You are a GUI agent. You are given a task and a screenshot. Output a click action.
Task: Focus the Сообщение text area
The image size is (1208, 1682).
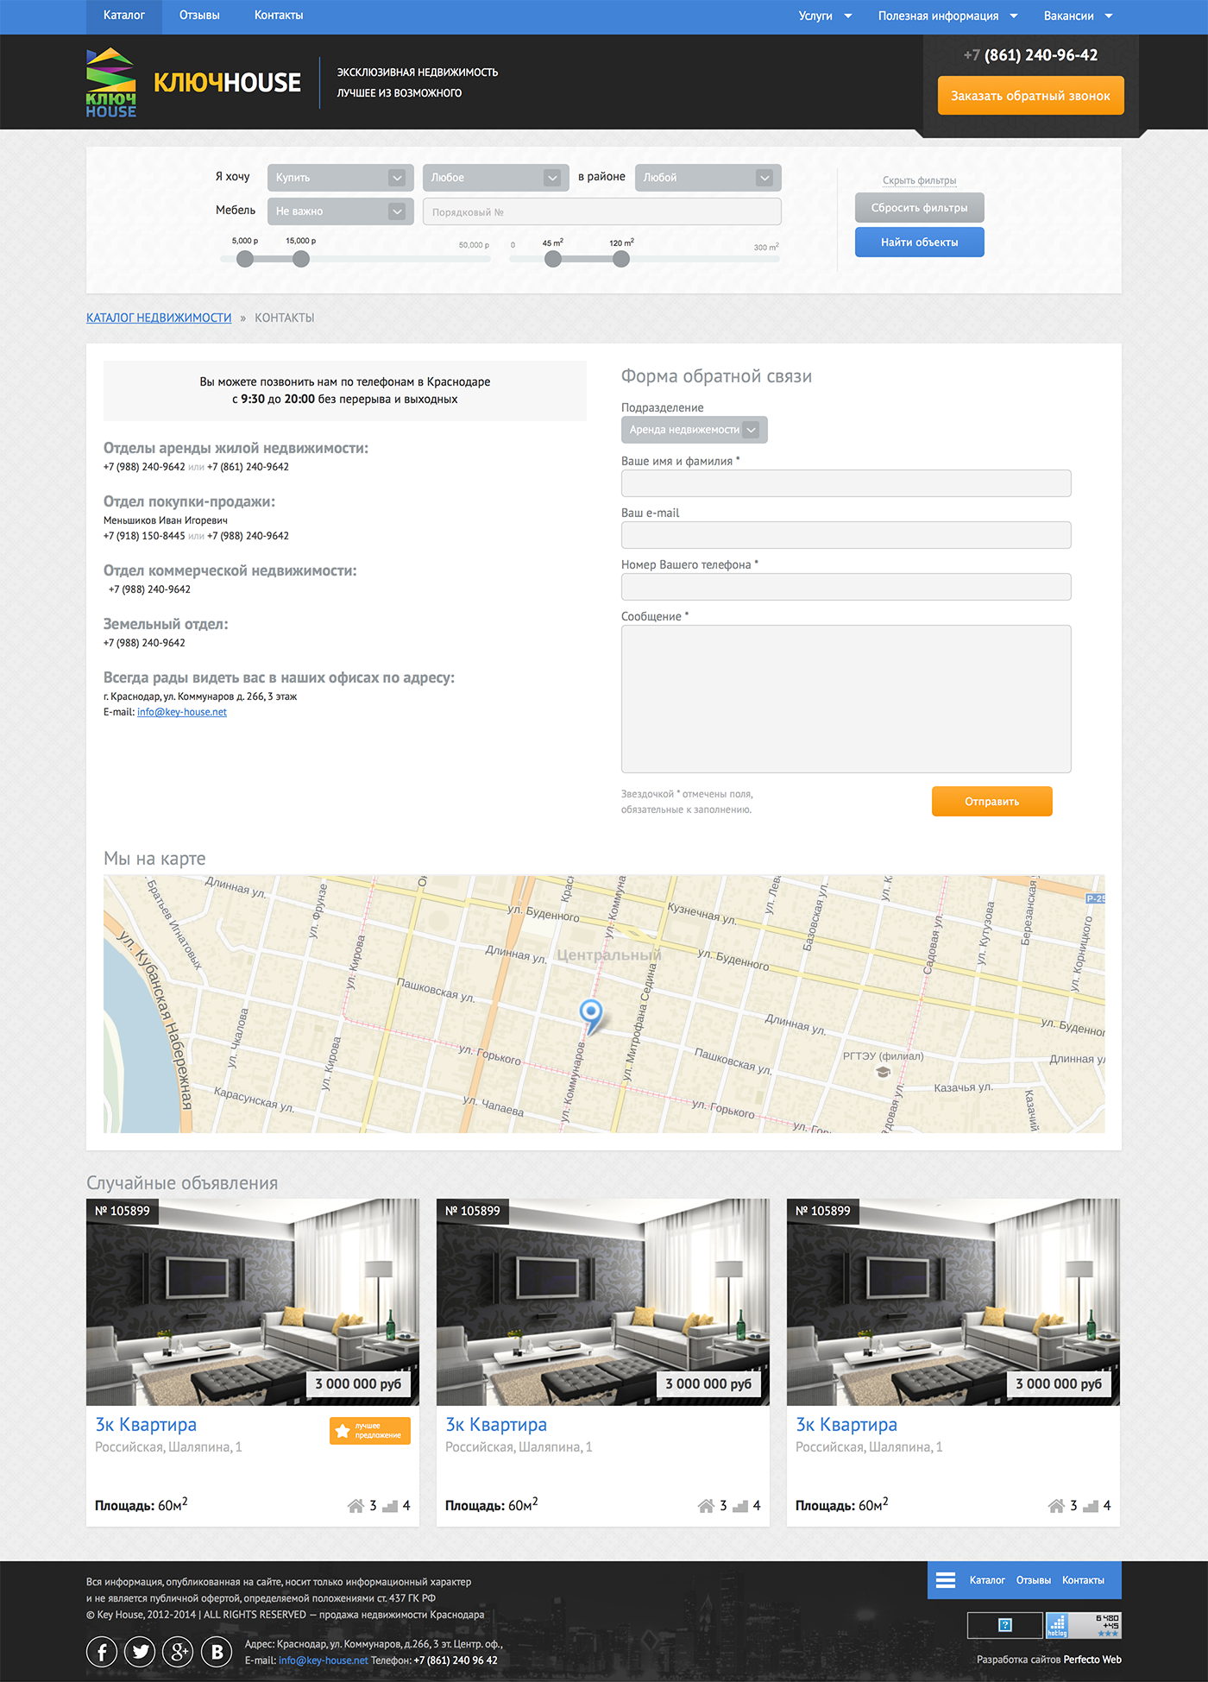846,699
